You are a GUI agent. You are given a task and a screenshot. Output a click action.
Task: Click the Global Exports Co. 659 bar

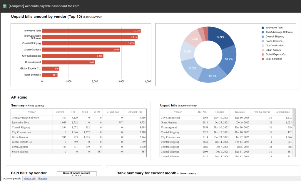[x=51, y=69]
